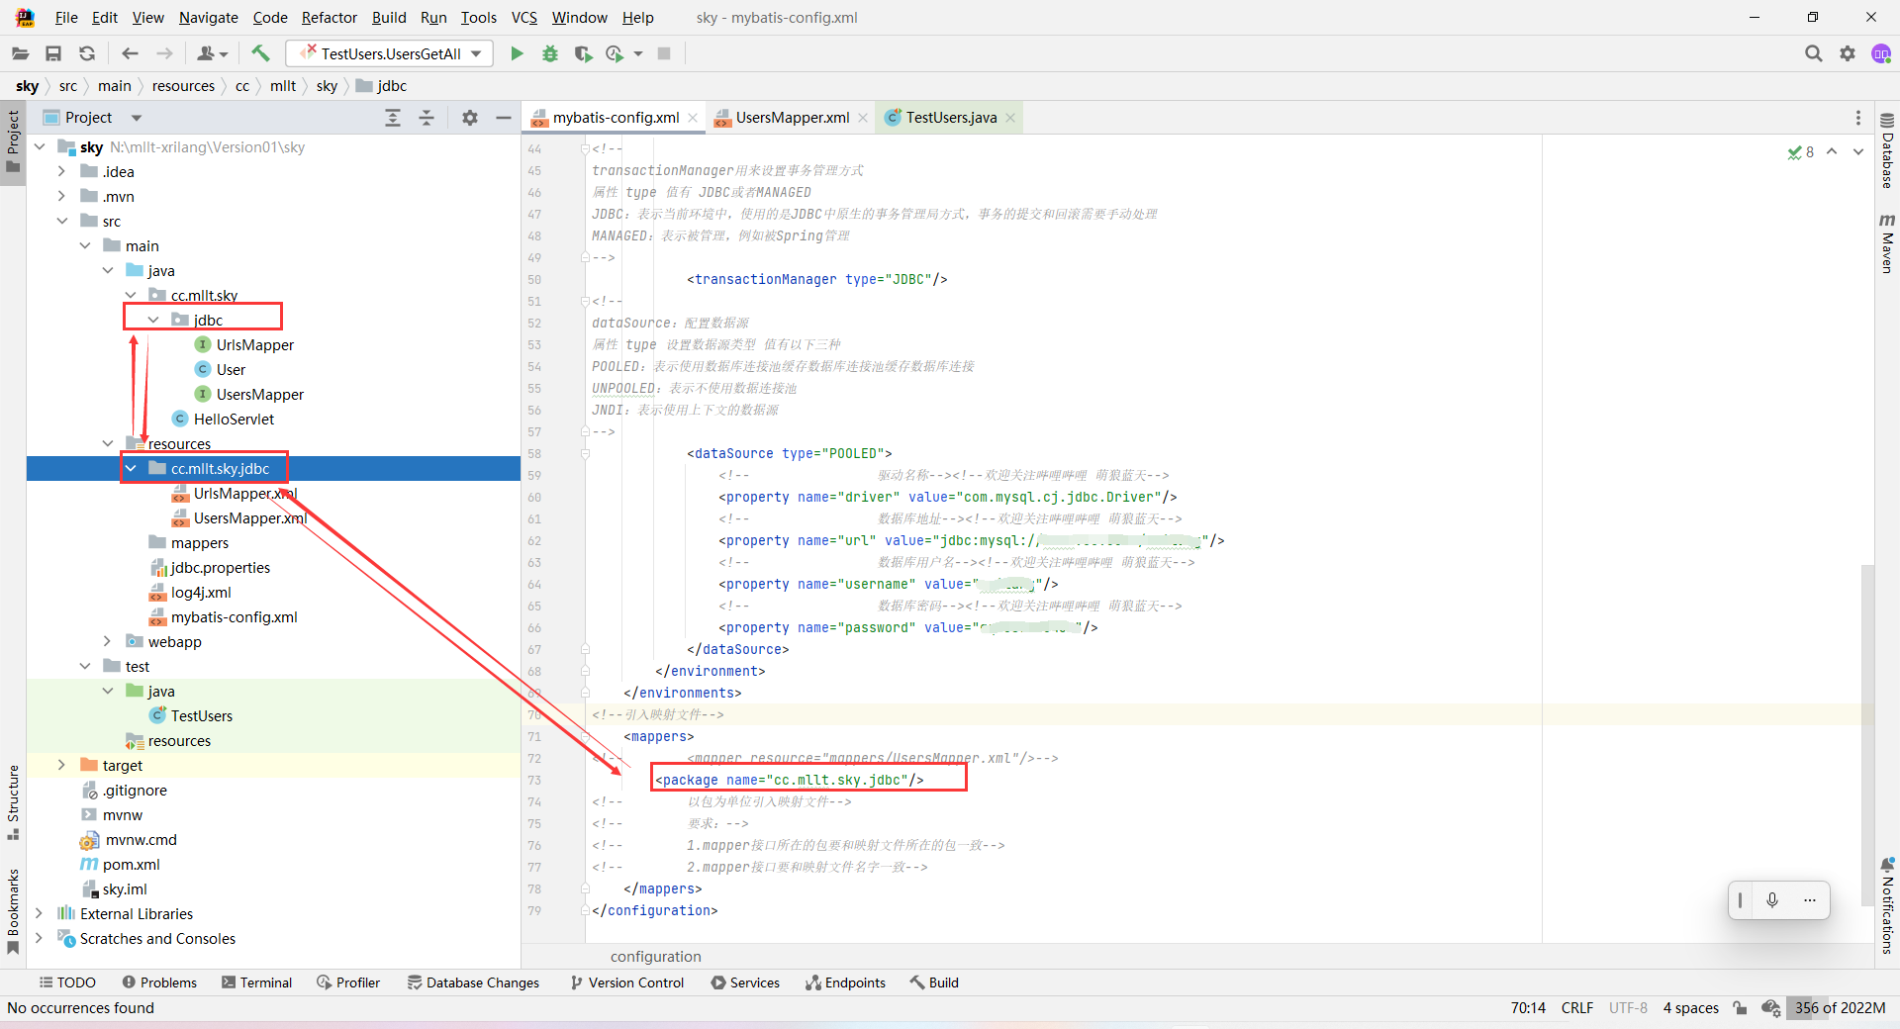The height and width of the screenshot is (1029, 1900).
Task: Open the run configuration dropdown
Action: (390, 53)
